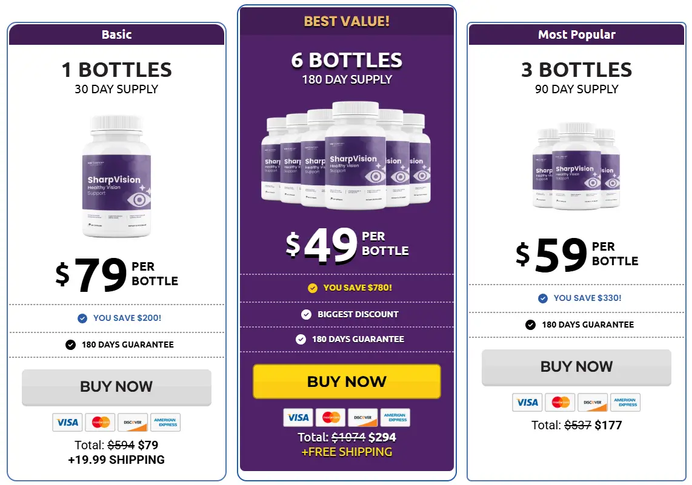Select the Discover icon below the Basic BUY NOW

point(133,422)
